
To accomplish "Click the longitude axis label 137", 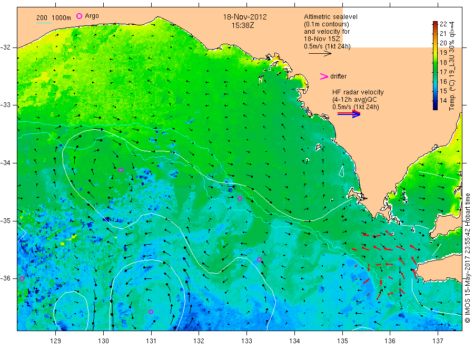I will [438, 341].
